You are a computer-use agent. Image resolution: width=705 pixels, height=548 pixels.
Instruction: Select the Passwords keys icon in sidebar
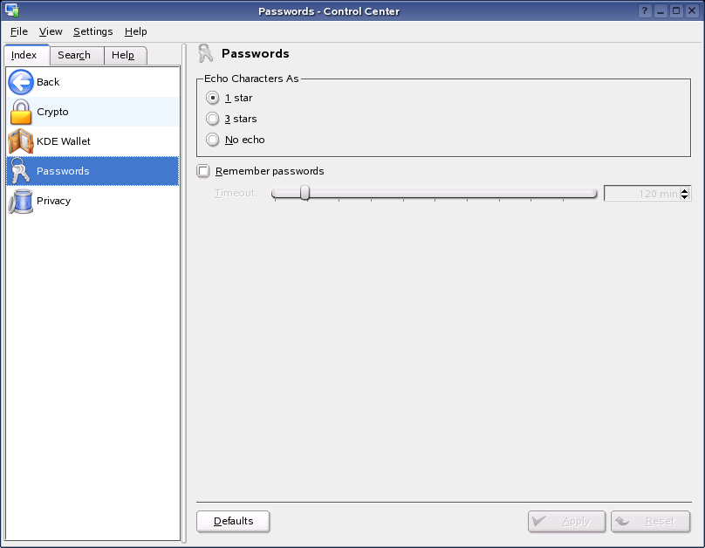click(x=21, y=171)
